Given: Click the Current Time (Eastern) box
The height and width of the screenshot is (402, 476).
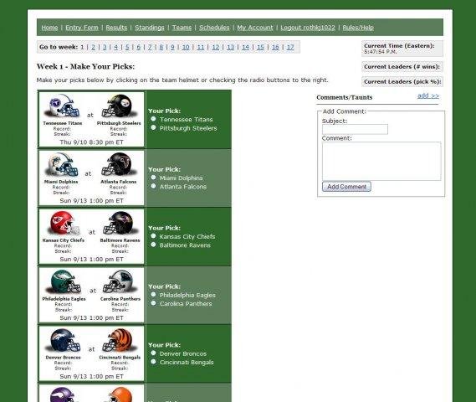Looking at the screenshot, I should click(402, 49).
